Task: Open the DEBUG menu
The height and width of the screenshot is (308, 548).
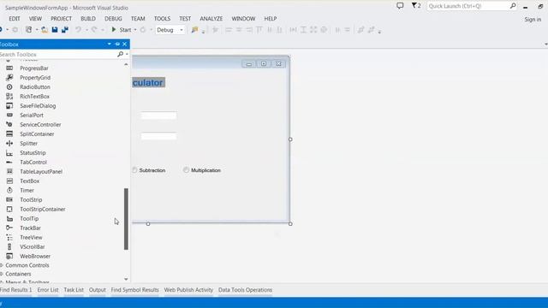Action: click(113, 19)
